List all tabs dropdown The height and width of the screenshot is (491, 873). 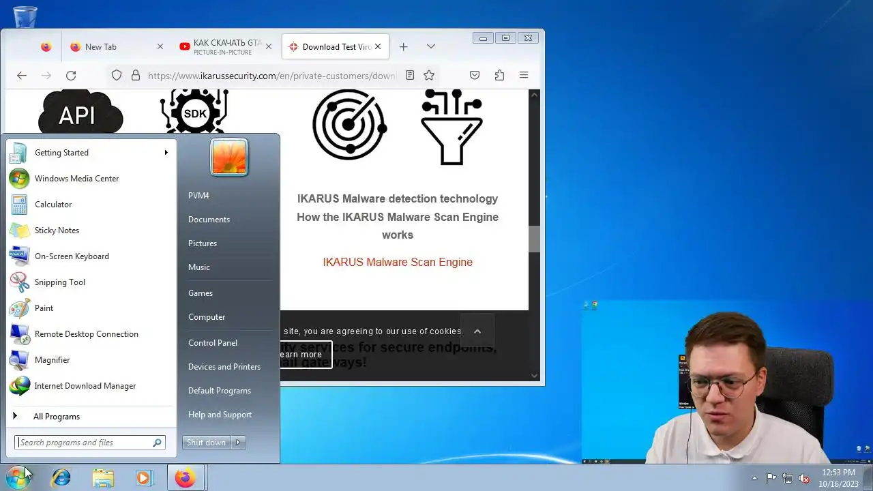[431, 46]
